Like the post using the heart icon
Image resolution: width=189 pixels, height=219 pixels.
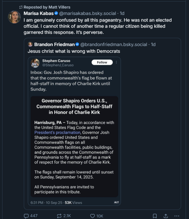coord(93,216)
